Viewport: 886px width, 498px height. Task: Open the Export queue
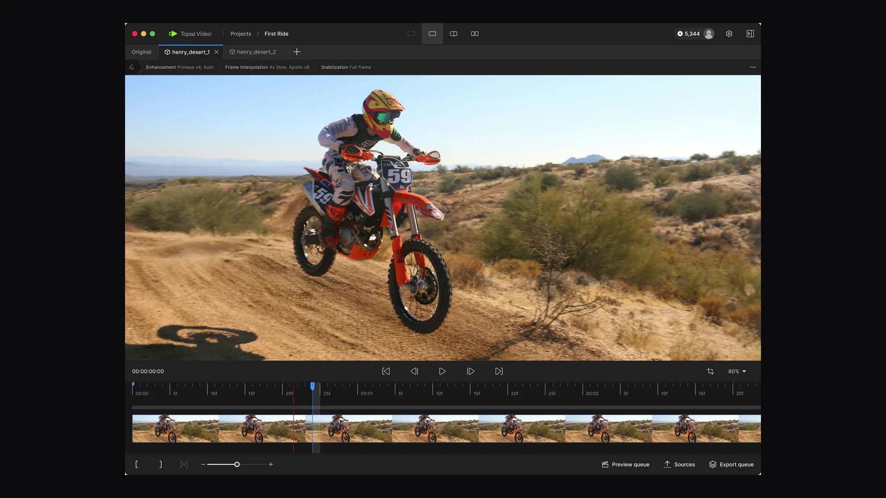click(731, 464)
